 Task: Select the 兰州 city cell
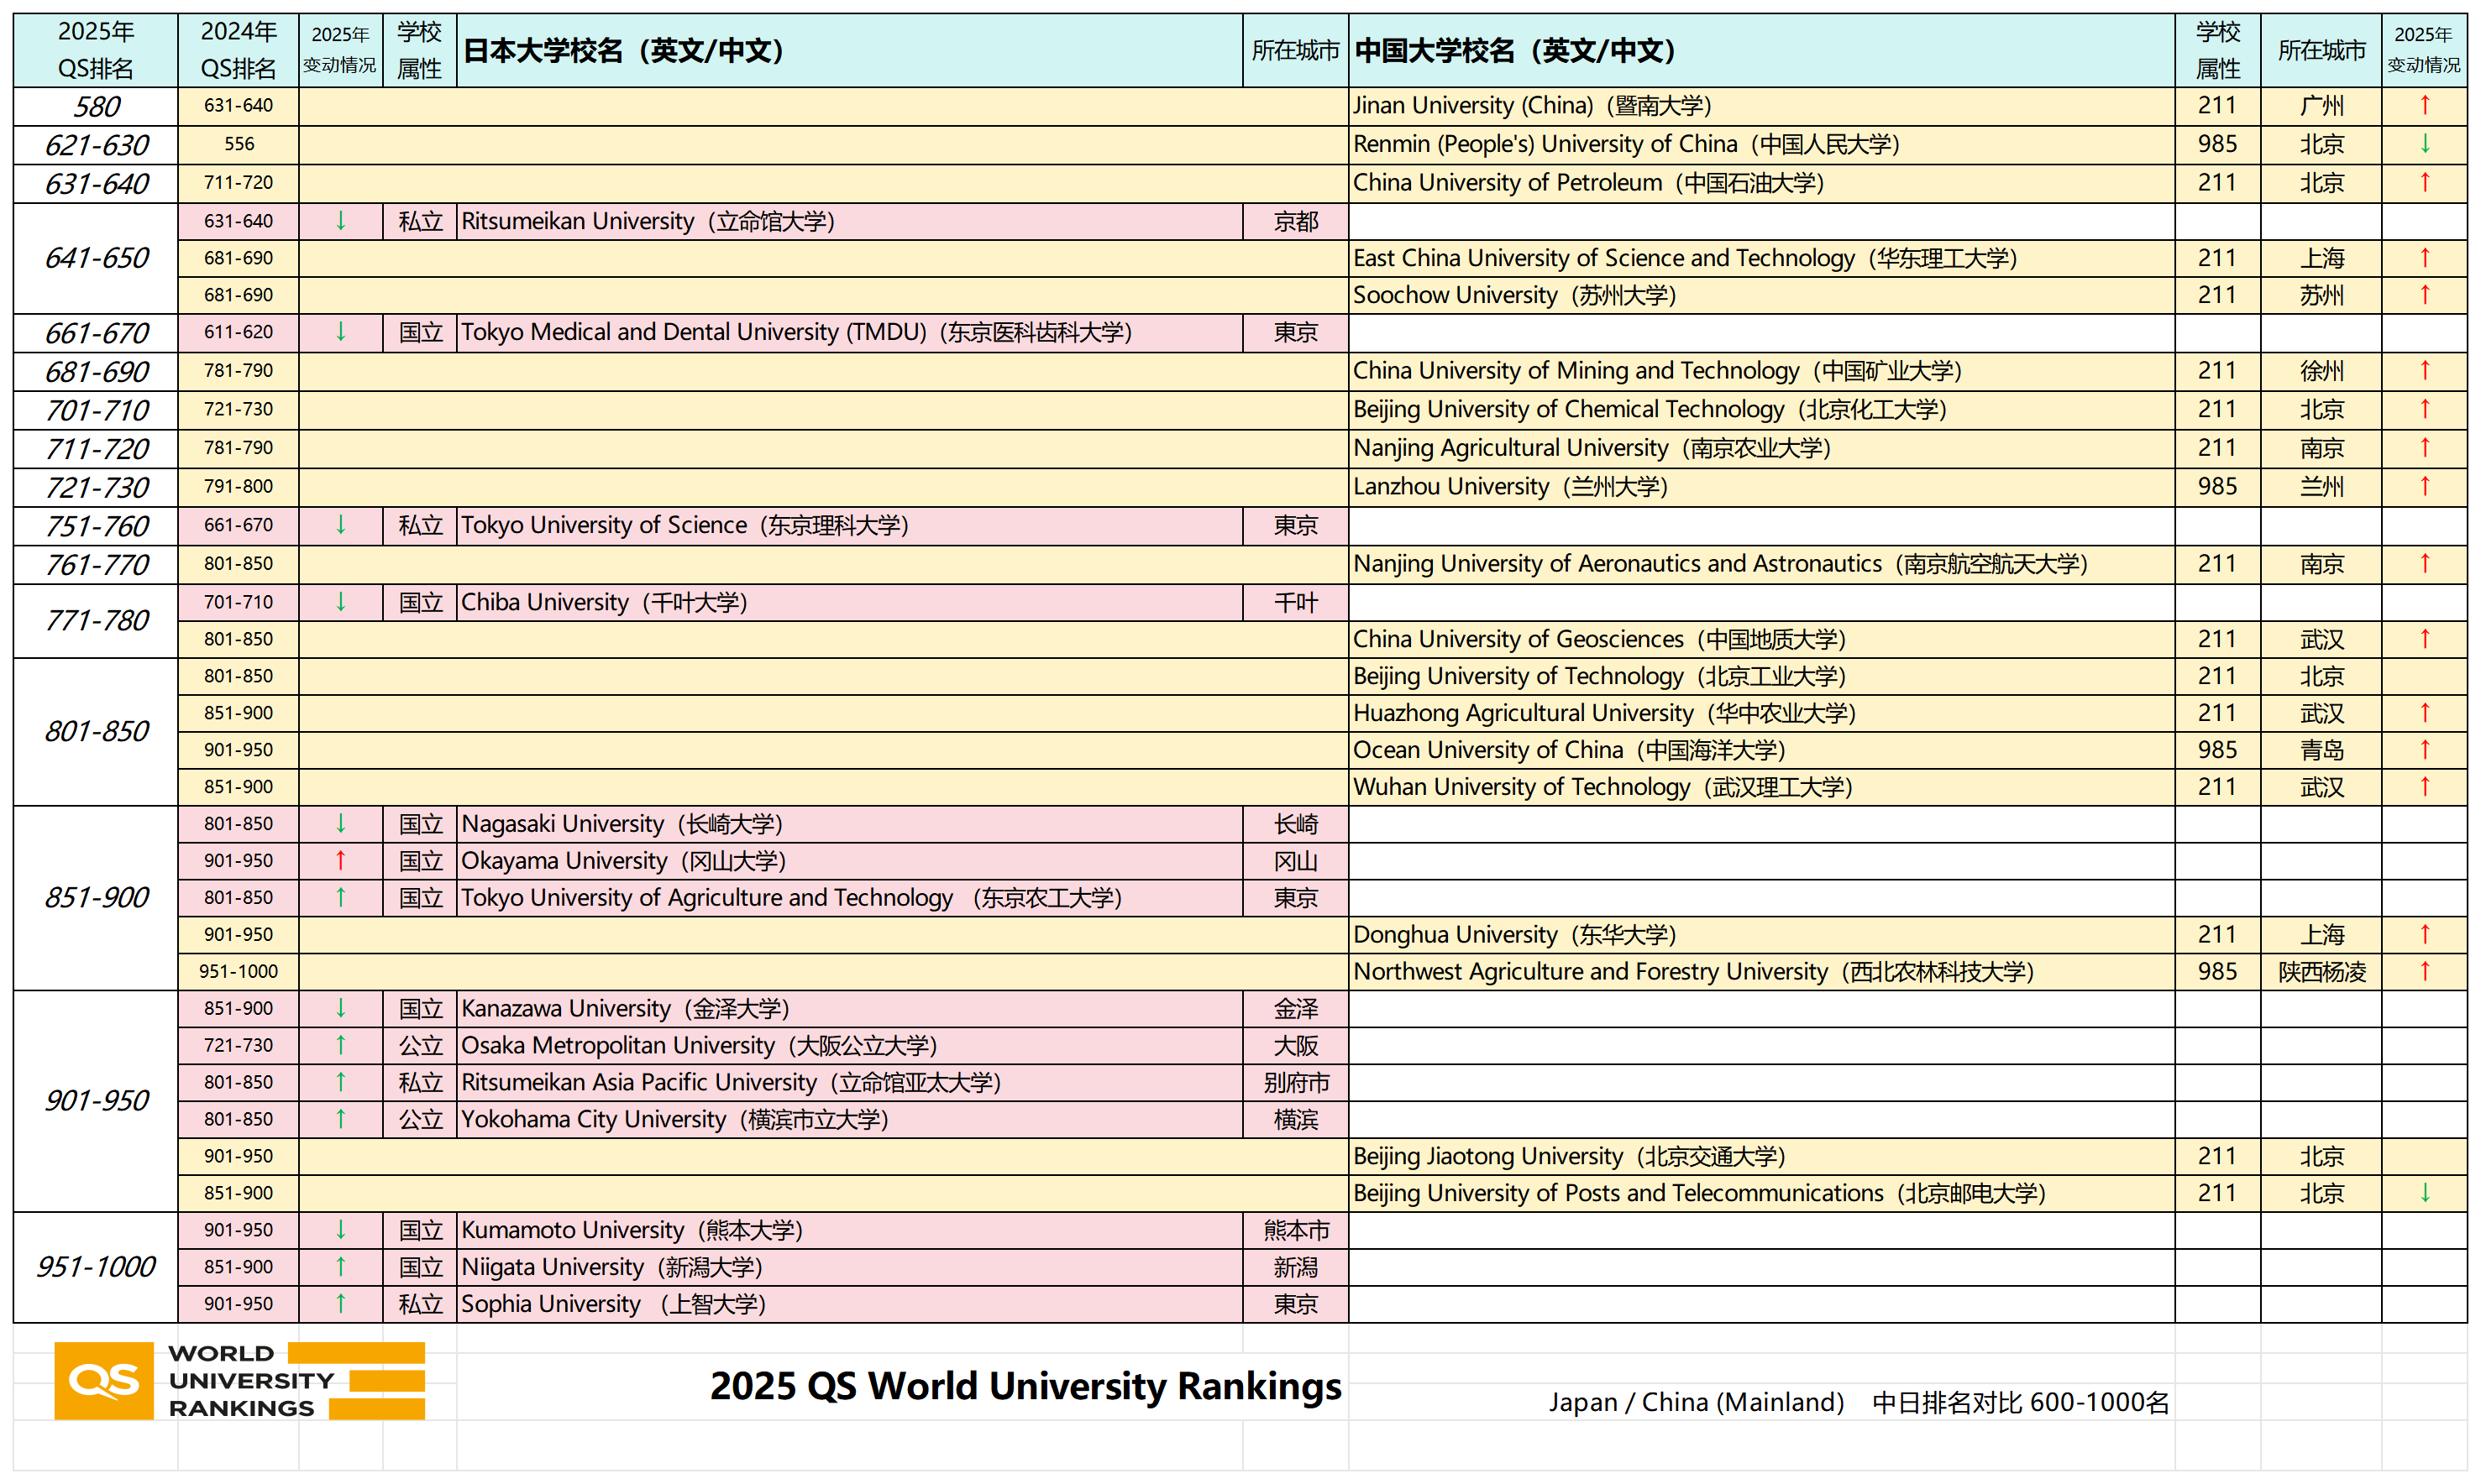coord(2321,487)
